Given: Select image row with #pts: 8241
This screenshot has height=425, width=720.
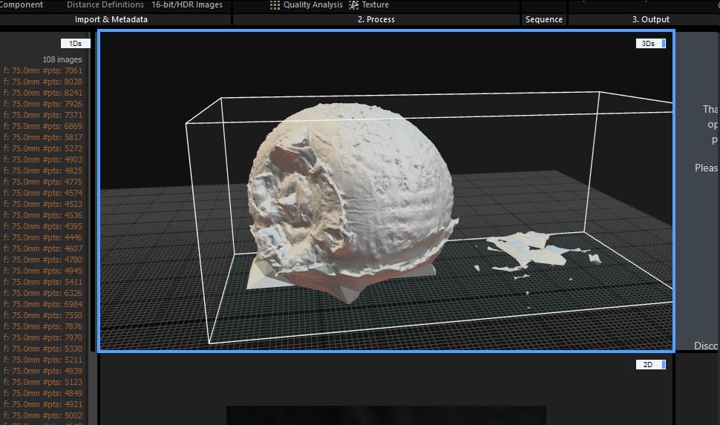Looking at the screenshot, I should pyautogui.click(x=43, y=93).
